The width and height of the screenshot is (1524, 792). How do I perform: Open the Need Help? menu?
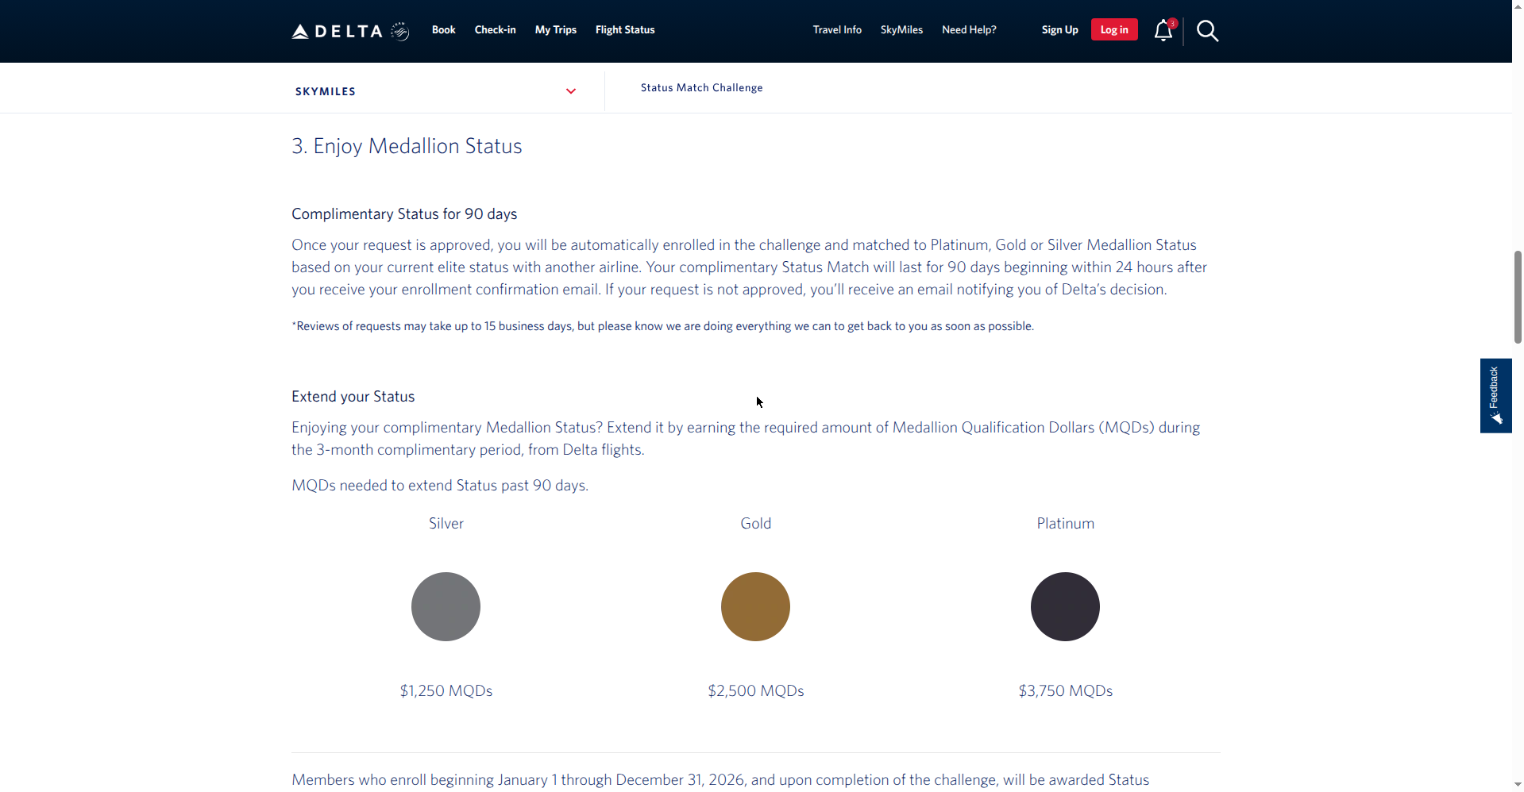969,30
